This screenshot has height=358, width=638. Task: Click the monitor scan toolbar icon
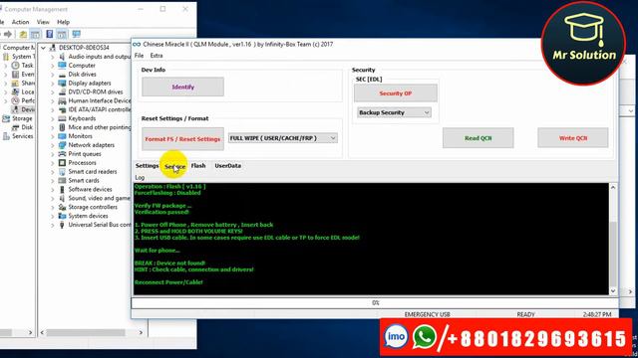76,34
